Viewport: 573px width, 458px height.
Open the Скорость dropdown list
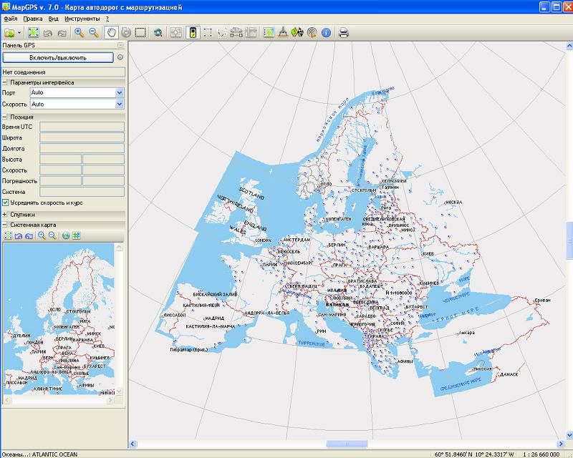point(119,104)
